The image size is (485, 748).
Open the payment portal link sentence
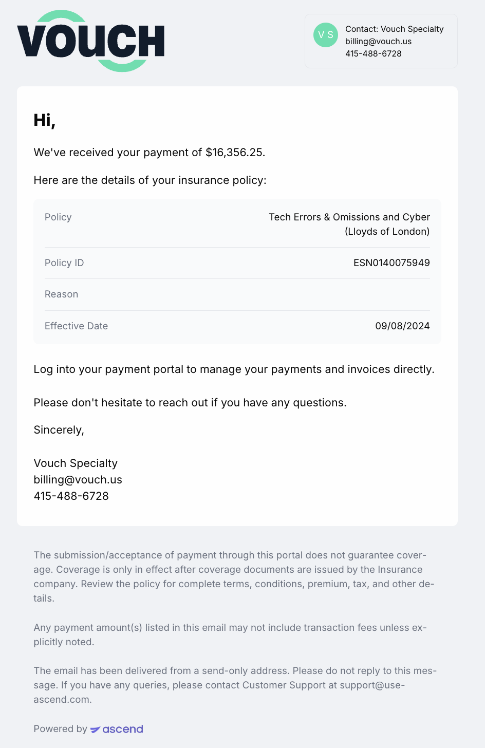[234, 369]
